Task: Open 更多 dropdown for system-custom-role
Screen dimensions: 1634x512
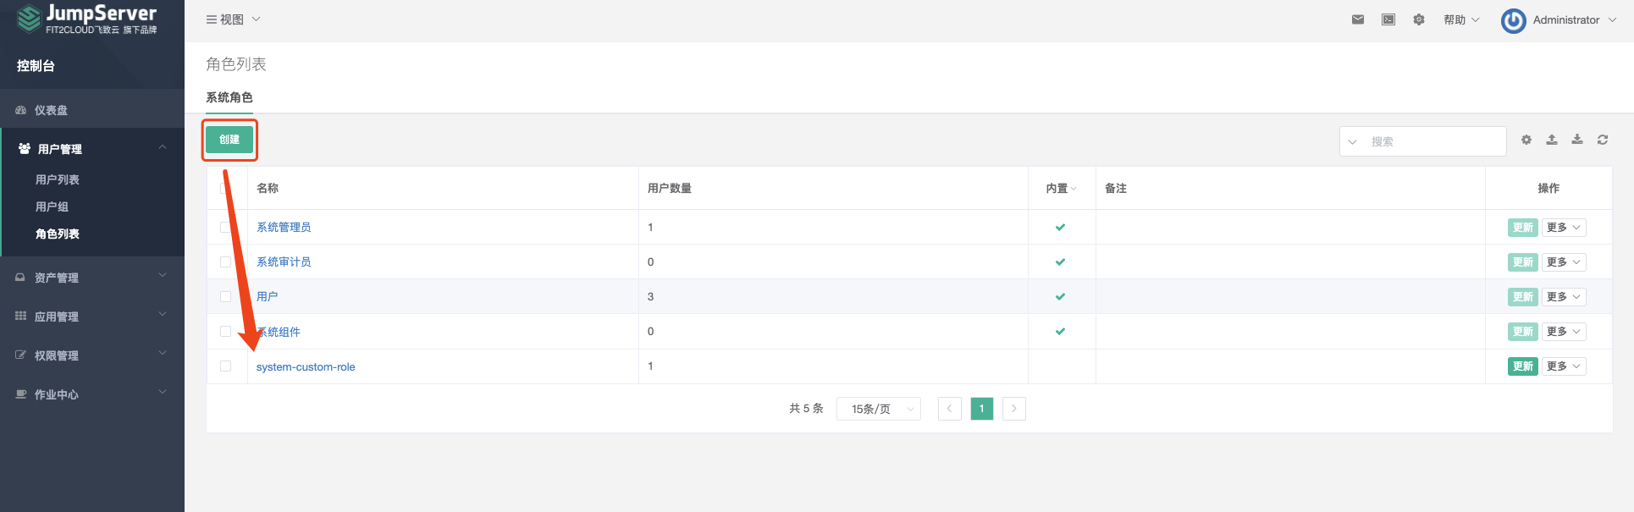Action: pos(1563,366)
